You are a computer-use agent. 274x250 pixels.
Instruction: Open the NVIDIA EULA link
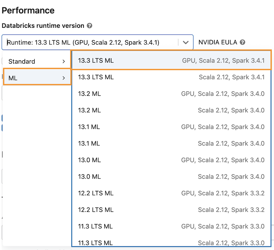point(218,42)
